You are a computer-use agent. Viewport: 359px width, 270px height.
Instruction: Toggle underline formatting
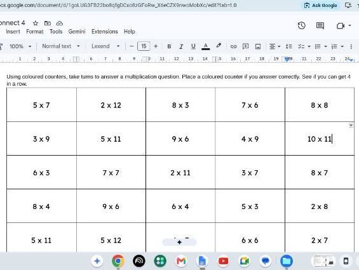tap(193, 46)
